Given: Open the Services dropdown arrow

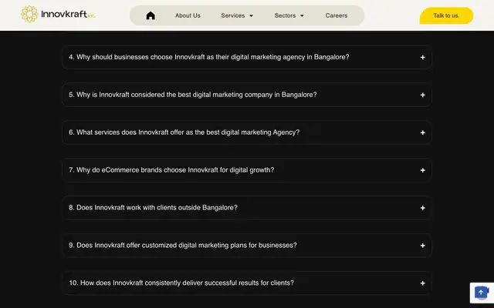Looking at the screenshot, I should 251,15.
